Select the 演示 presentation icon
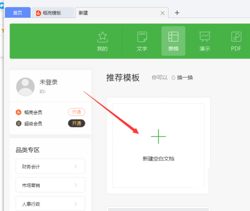The image size is (250, 211). point(204,36)
